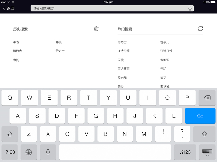Tap the J key

135,116
